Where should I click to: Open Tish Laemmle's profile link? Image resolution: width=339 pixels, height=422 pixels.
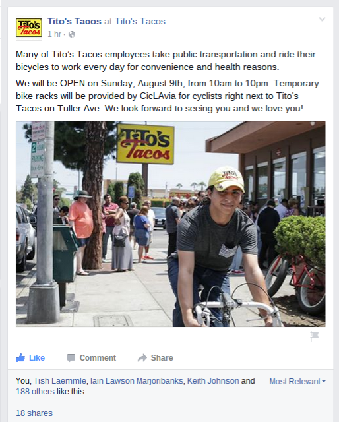coord(59,381)
